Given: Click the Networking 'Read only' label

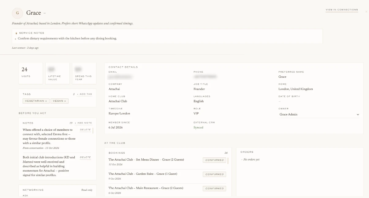Looking at the screenshot, I should (x=87, y=190).
